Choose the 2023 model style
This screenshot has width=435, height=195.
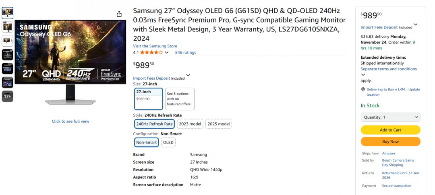pos(190,124)
